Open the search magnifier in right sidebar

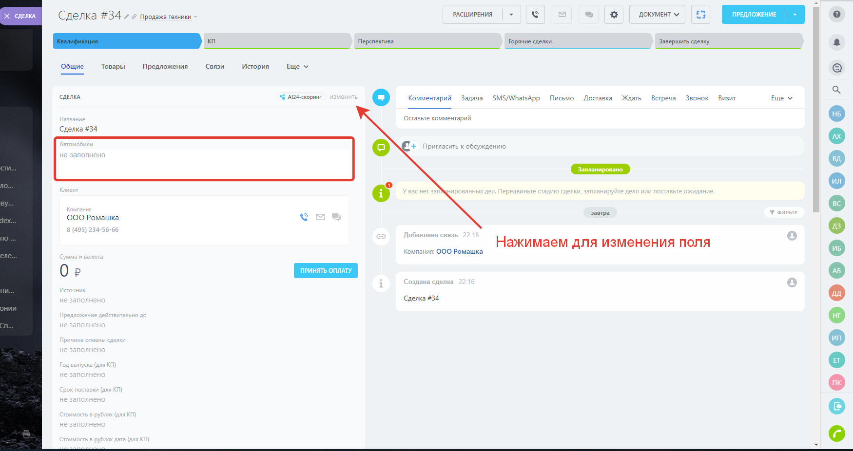pos(836,90)
